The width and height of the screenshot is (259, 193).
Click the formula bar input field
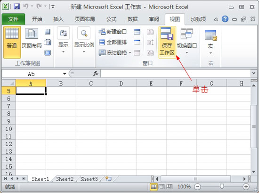176,73
